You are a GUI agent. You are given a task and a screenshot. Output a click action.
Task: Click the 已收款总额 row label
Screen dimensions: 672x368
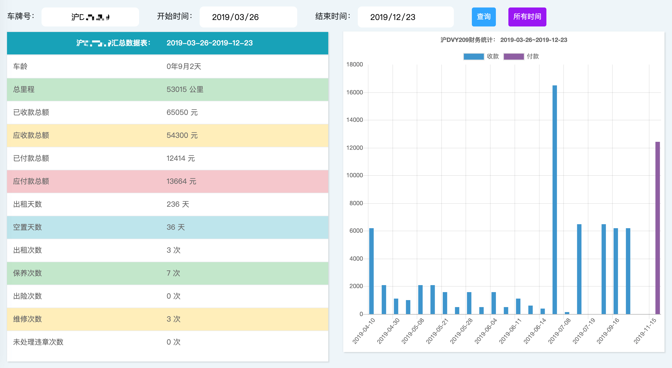31,112
